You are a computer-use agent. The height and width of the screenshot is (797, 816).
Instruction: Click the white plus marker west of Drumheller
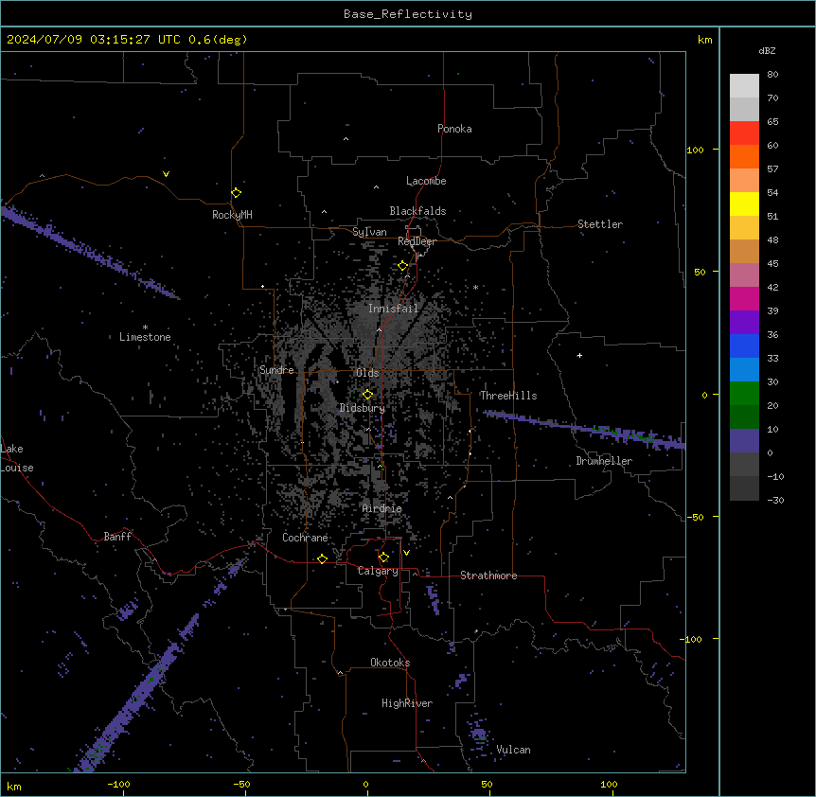[x=579, y=355]
